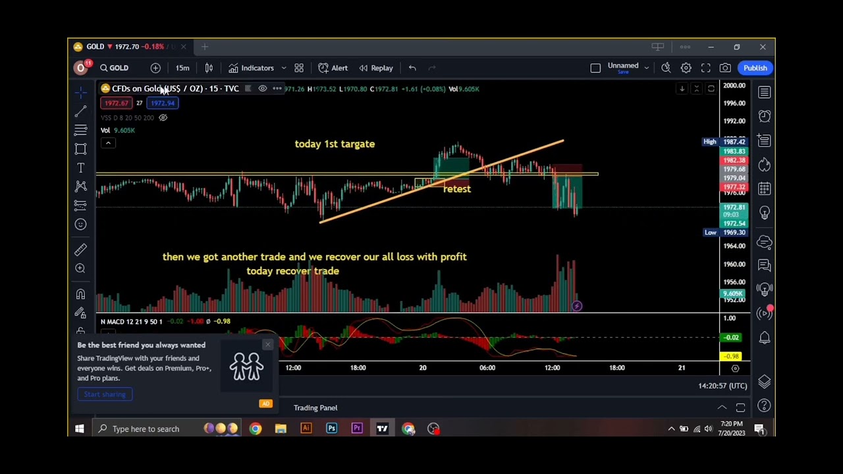The width and height of the screenshot is (843, 474).
Task: Open a new tab with plus
Action: (205, 47)
